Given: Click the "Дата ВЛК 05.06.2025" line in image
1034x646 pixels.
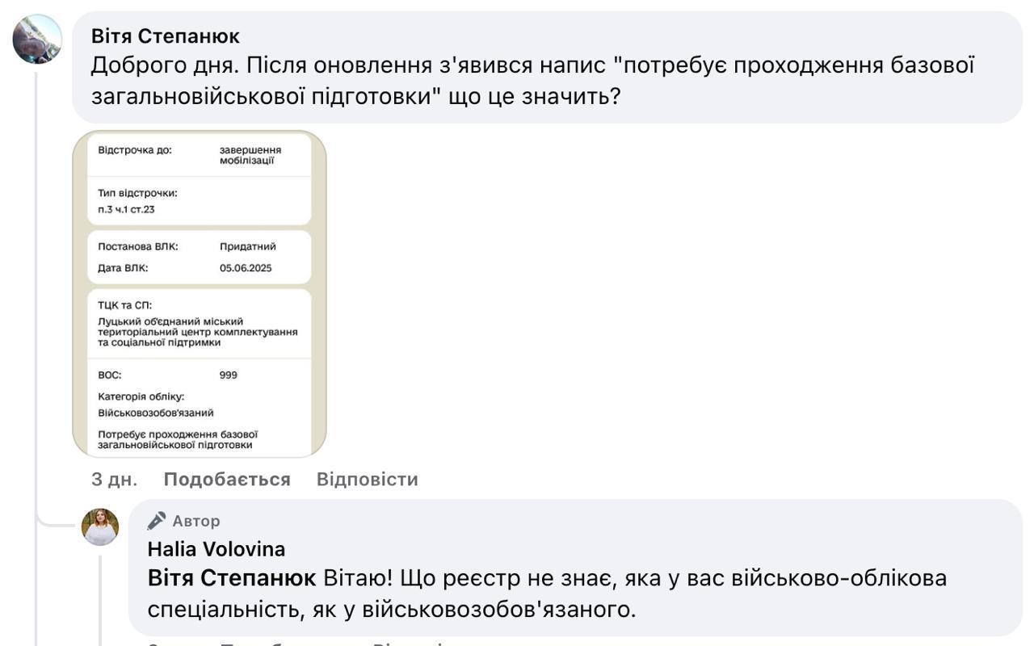Looking at the screenshot, I should pyautogui.click(x=199, y=268).
